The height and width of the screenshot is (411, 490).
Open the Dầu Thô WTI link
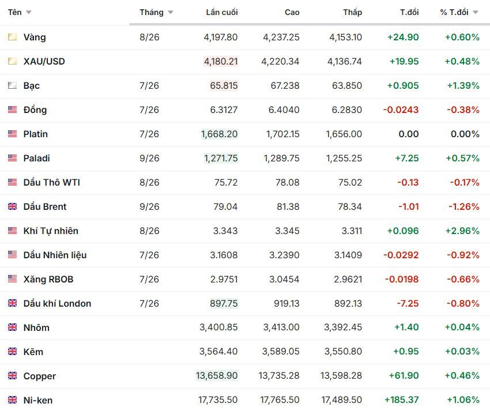pos(51,182)
